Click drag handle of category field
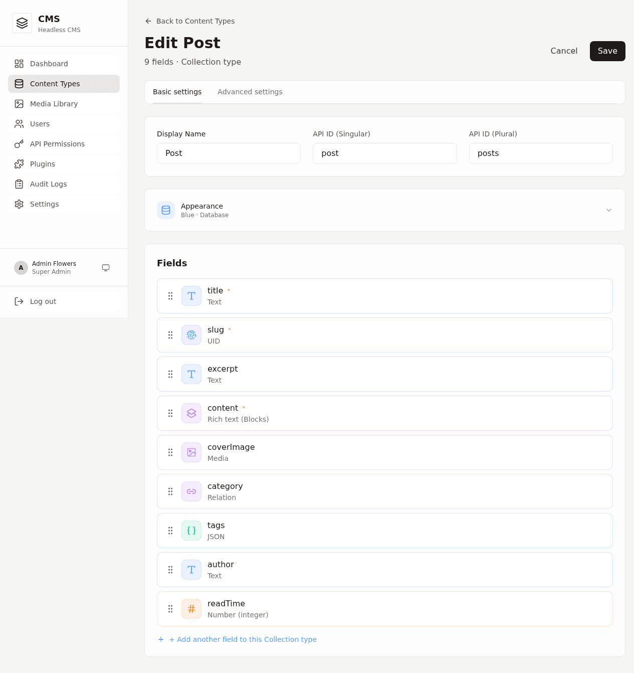634x673 pixels. click(170, 491)
